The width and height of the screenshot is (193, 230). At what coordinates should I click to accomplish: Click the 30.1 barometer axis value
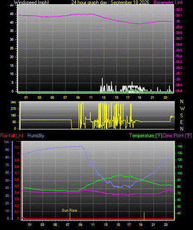point(179,16)
